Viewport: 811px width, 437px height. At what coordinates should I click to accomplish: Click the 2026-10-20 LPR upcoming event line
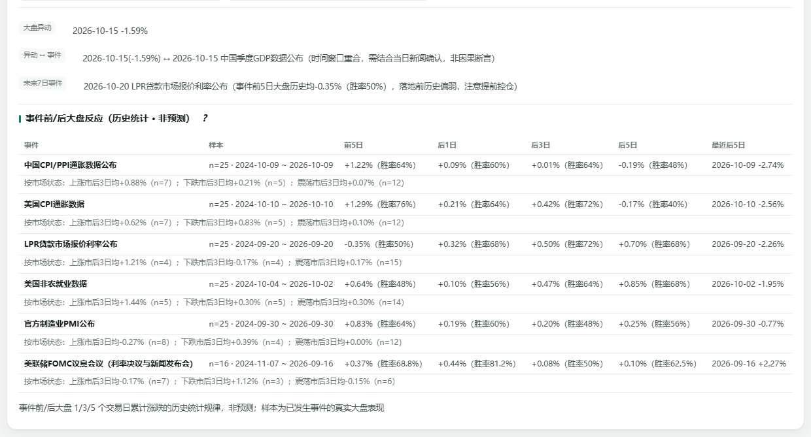point(300,86)
